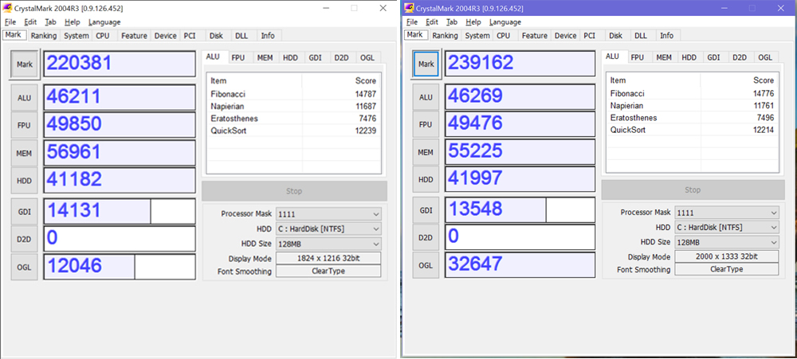Image resolution: width=797 pixels, height=359 pixels.
Task: Click the HDD button in left window
Action: pyautogui.click(x=25, y=180)
